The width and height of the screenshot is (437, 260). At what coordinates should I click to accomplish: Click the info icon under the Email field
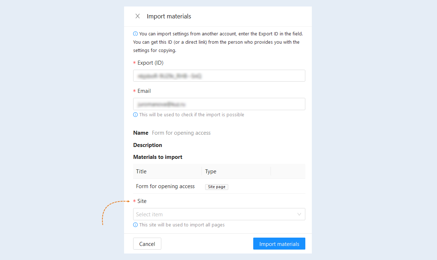tap(135, 114)
